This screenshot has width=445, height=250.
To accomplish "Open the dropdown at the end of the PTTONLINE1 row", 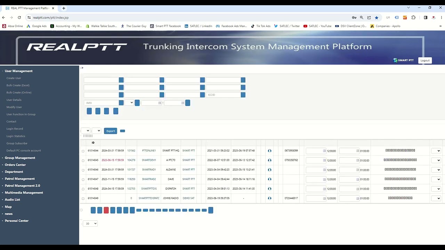I will (436, 151).
